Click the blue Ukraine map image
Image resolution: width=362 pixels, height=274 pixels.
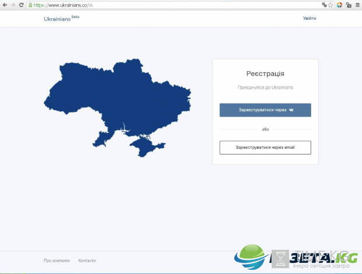[x=117, y=108]
